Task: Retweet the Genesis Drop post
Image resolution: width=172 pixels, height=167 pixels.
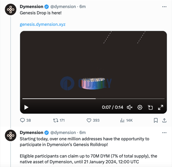Action: tap(59, 120)
